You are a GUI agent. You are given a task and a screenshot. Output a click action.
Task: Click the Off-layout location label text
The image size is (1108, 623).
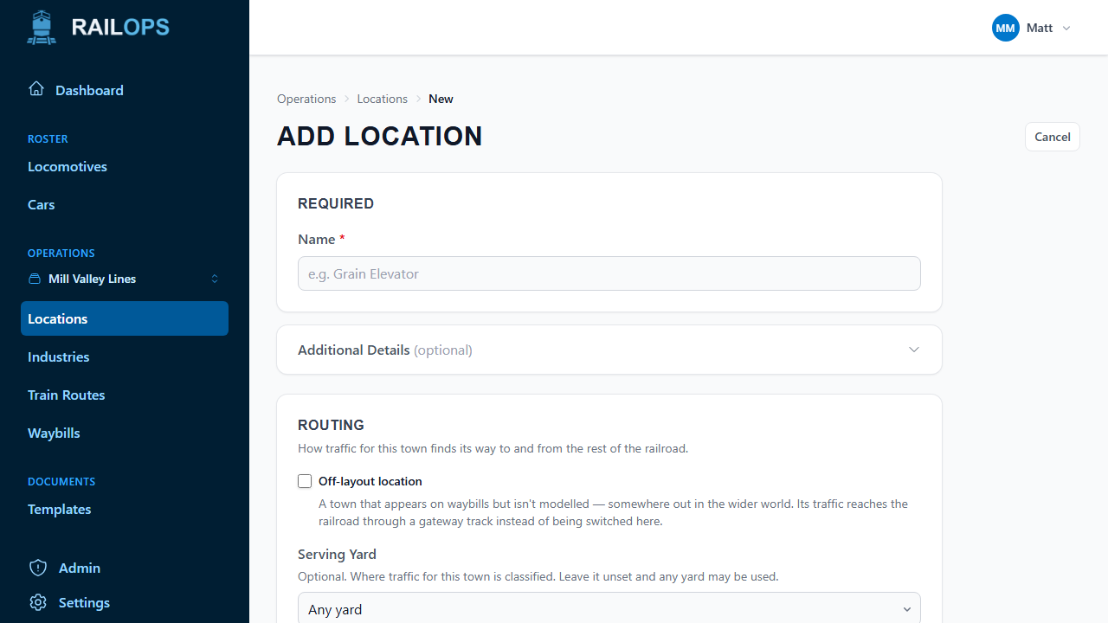tap(370, 481)
